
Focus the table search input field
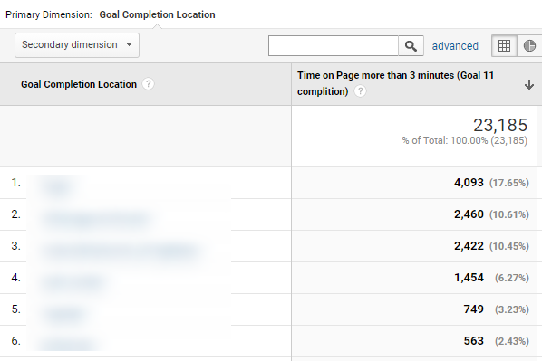coord(334,45)
